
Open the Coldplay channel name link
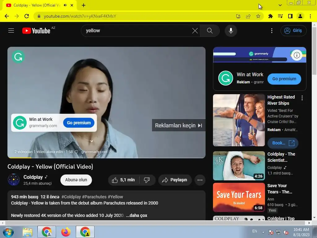pyautogui.click(x=33, y=177)
